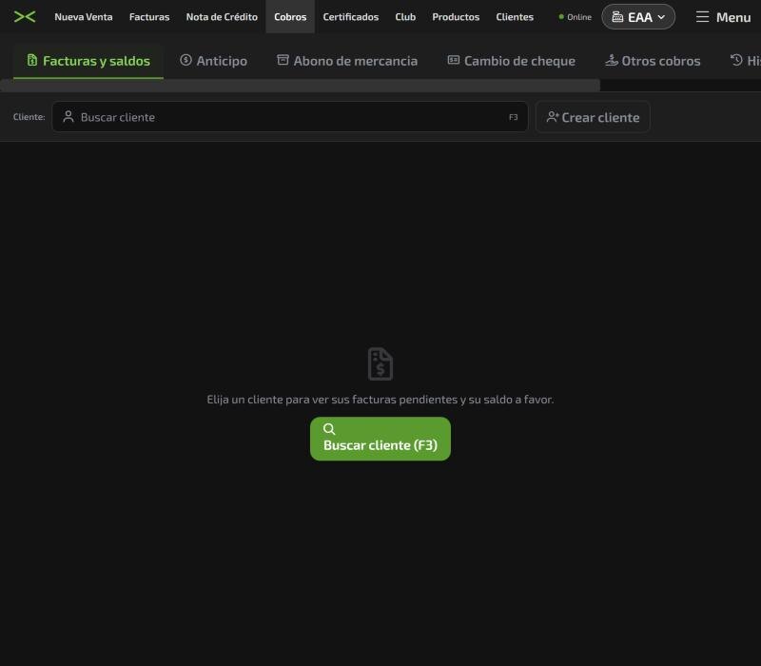Click the add-user icon on Crear cliente
The width and height of the screenshot is (761, 666).
point(553,116)
